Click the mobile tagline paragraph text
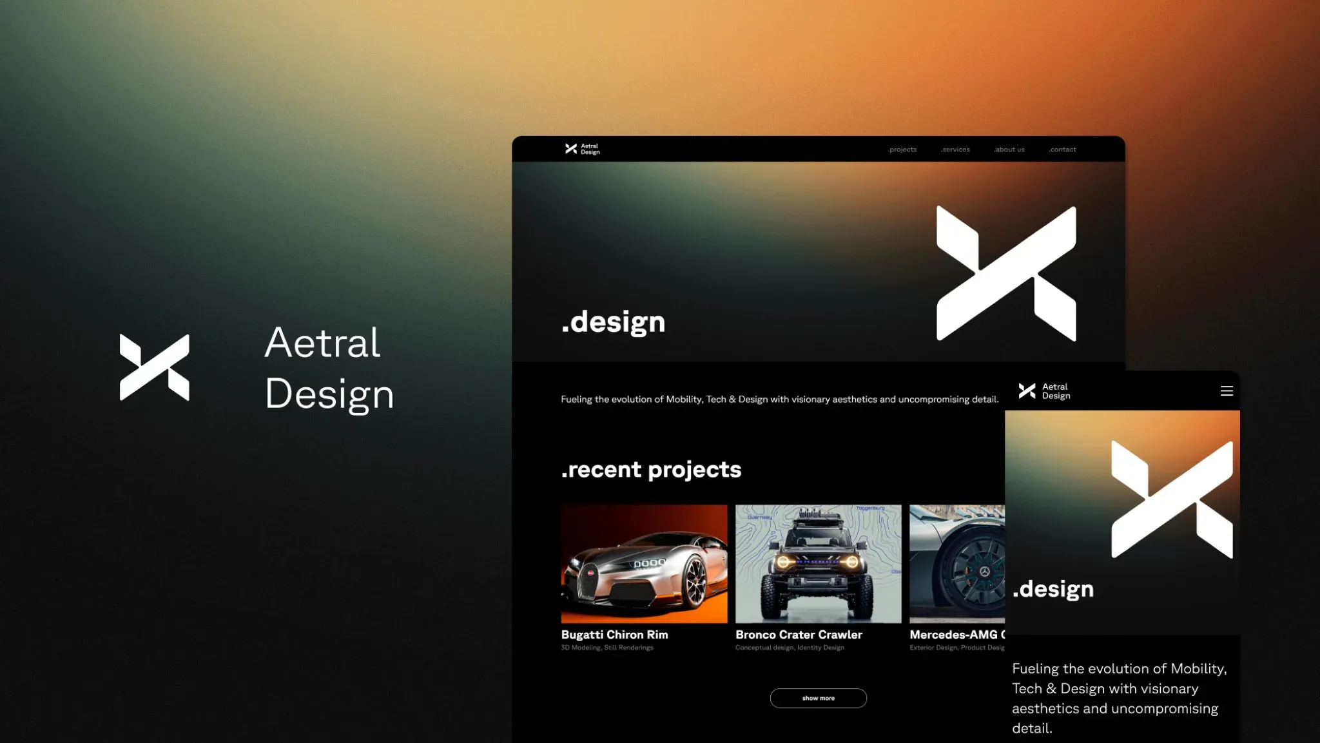This screenshot has height=743, width=1320. [1120, 699]
